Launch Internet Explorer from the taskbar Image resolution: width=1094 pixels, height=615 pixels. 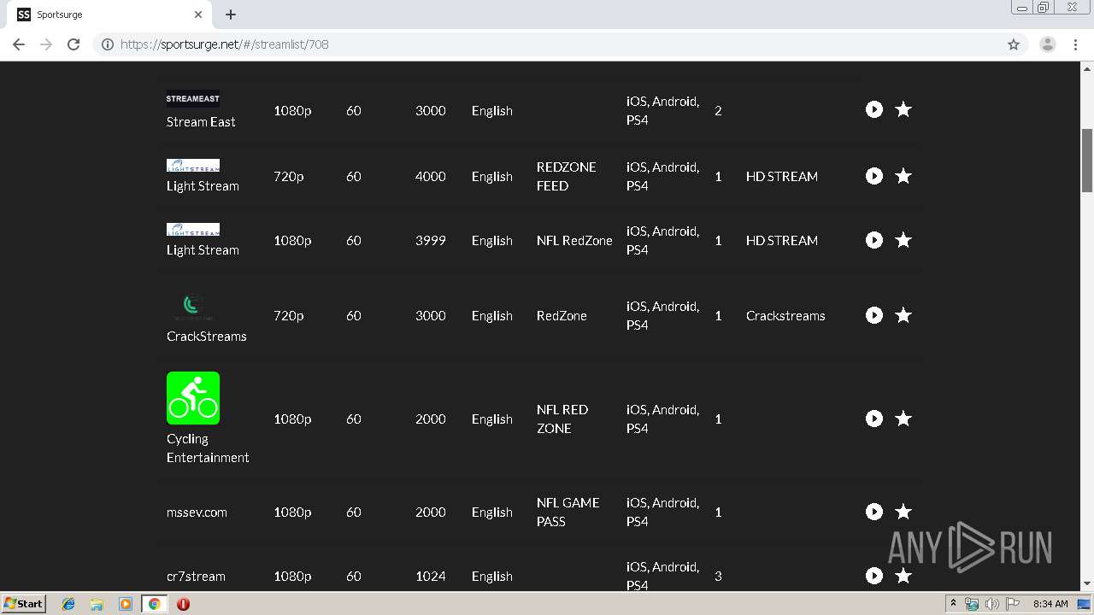coord(68,604)
